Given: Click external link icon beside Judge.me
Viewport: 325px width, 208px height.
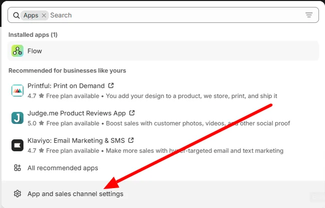Looking at the screenshot, I should point(132,113).
